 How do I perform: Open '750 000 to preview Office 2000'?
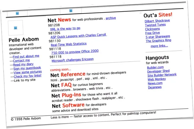75,52
